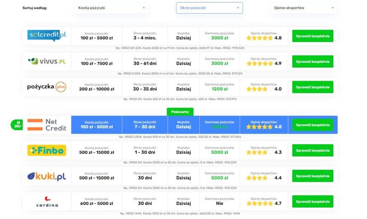Click Sprawdź bezpłatnie in the Cardina row

(x=312, y=202)
